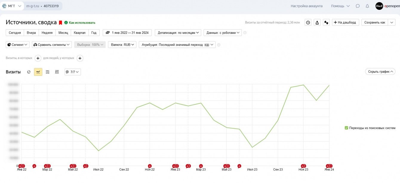
Task: Open the Валюта: RUB dropdown
Action: coord(122,45)
